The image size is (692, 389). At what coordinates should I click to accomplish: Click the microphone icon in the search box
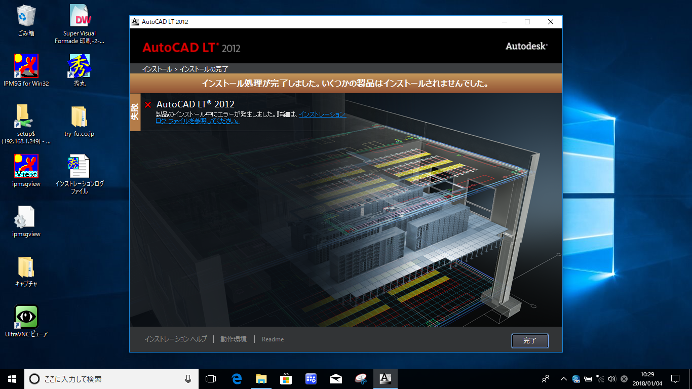(188, 378)
